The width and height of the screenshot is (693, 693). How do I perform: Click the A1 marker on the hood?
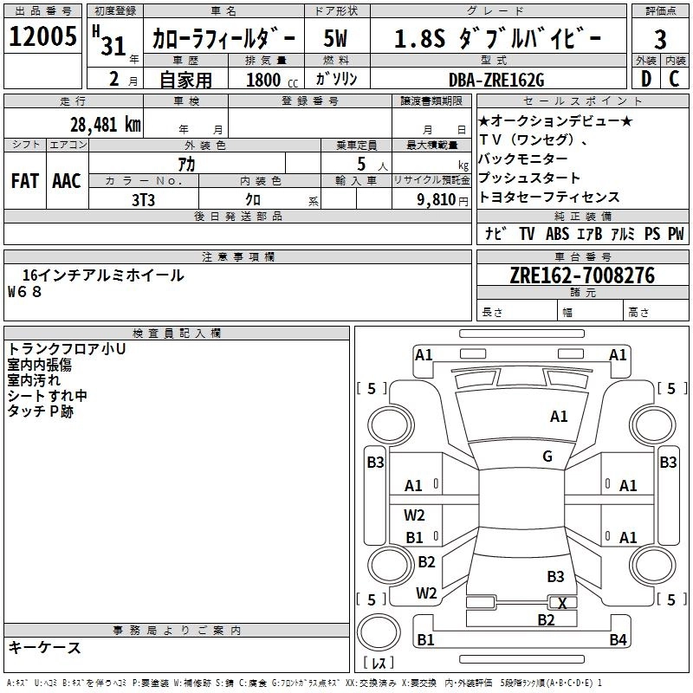point(559,417)
